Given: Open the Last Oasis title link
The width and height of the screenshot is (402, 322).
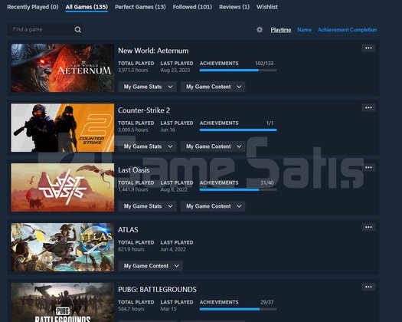Looking at the screenshot, I should [x=133, y=170].
